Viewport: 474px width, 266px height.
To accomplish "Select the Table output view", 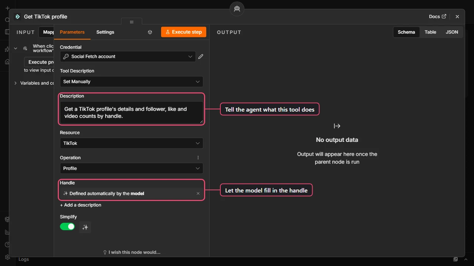I will click(430, 32).
